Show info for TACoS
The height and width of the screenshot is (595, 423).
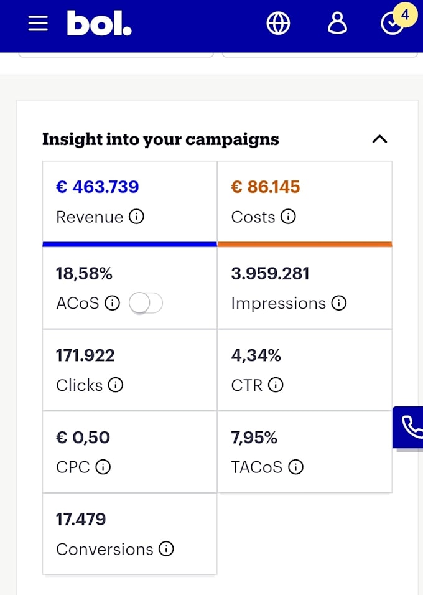coord(296,467)
